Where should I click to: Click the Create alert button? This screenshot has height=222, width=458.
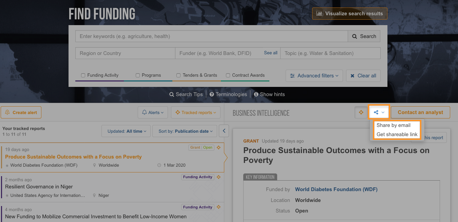pyautogui.click(x=21, y=112)
